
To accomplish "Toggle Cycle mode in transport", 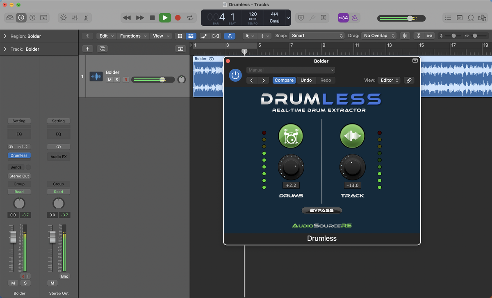I will tap(190, 18).
